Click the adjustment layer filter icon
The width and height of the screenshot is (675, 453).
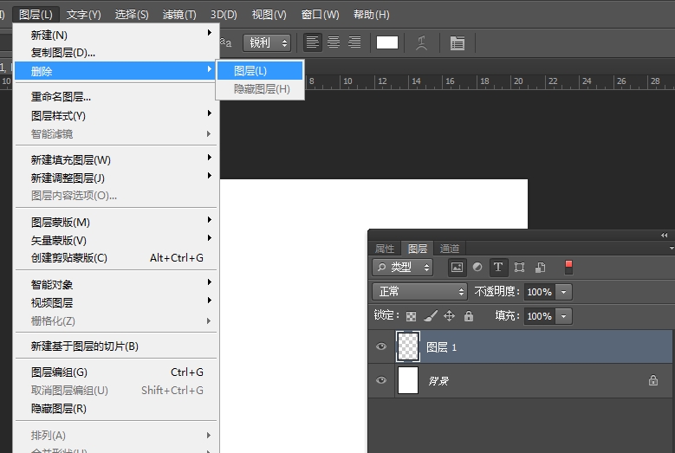tap(477, 268)
